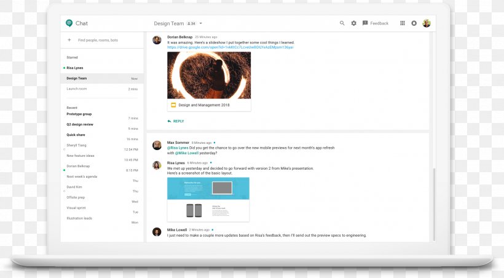Open the account profile avatar
The image size is (504, 278).
coord(427,23)
